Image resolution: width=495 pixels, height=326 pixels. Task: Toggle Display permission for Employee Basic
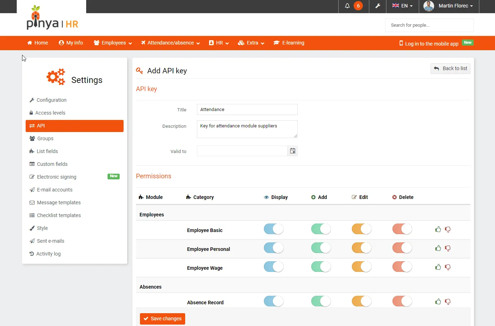273,229
